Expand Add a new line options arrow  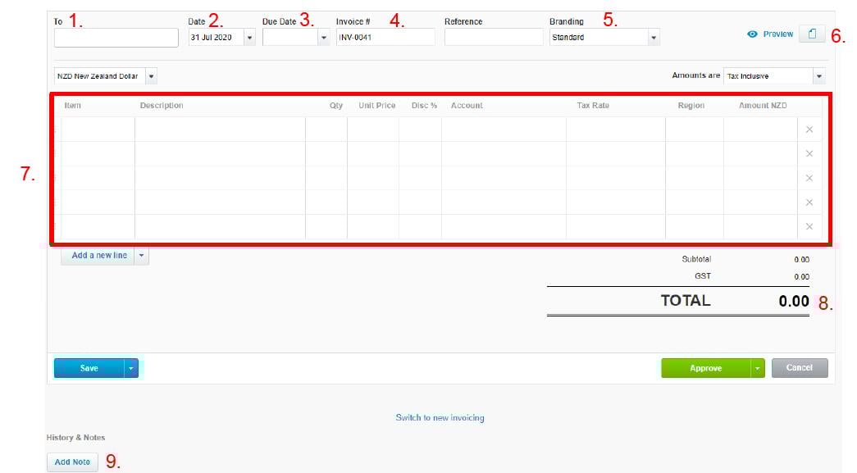[x=141, y=256]
